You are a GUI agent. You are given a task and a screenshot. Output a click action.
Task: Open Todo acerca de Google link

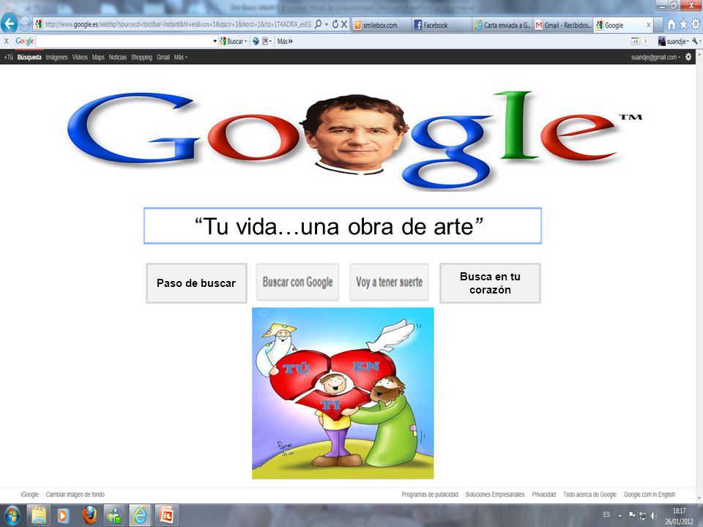click(590, 495)
